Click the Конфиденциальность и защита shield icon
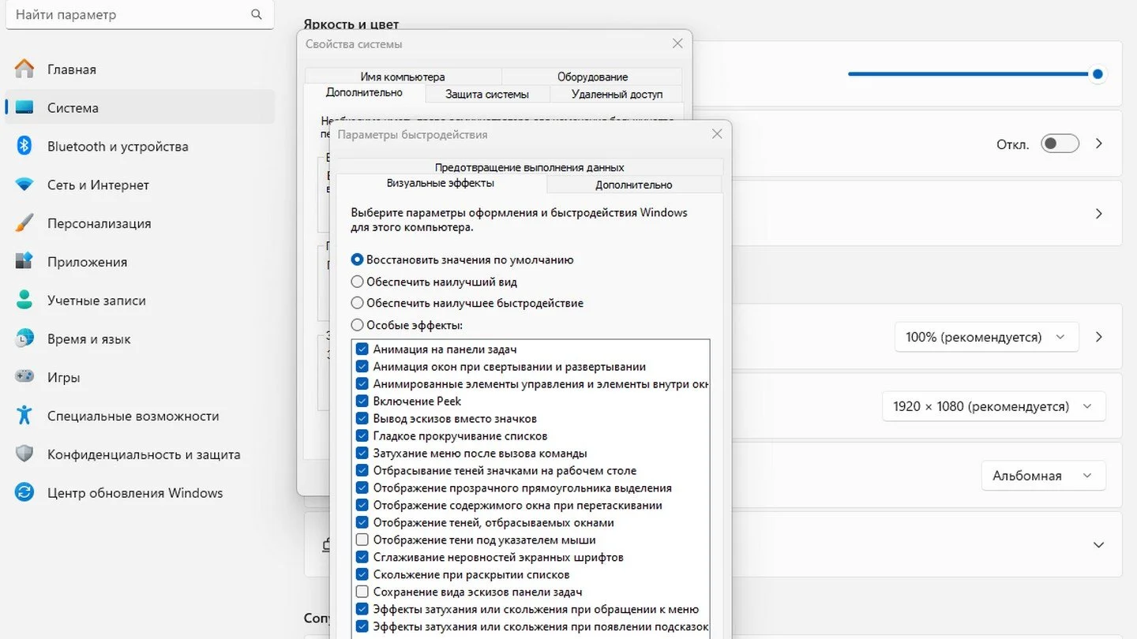This screenshot has height=639, width=1137. tap(24, 454)
